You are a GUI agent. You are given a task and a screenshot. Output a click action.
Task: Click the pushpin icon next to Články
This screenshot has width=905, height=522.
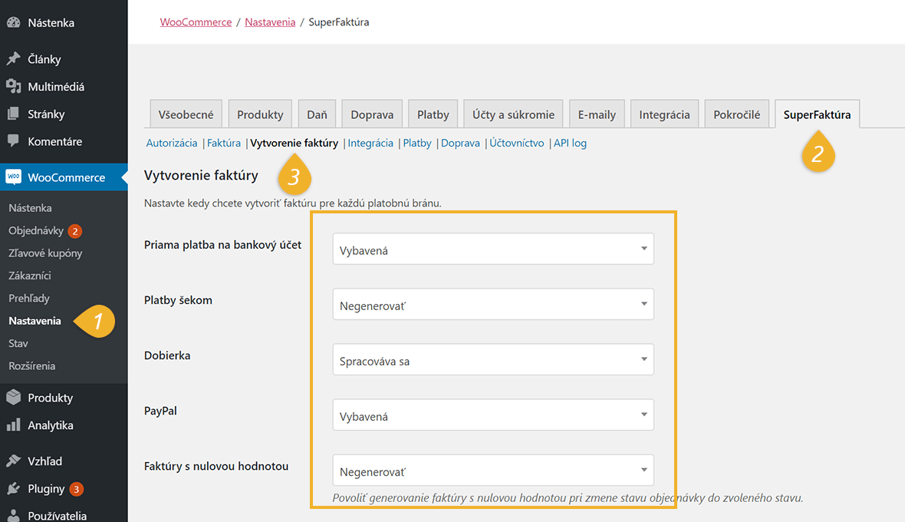tap(13, 59)
